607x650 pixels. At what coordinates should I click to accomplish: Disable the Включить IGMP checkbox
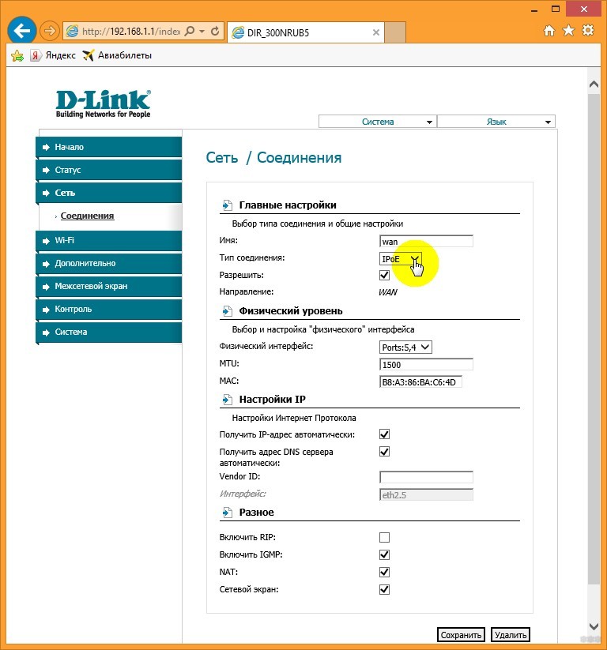[384, 555]
